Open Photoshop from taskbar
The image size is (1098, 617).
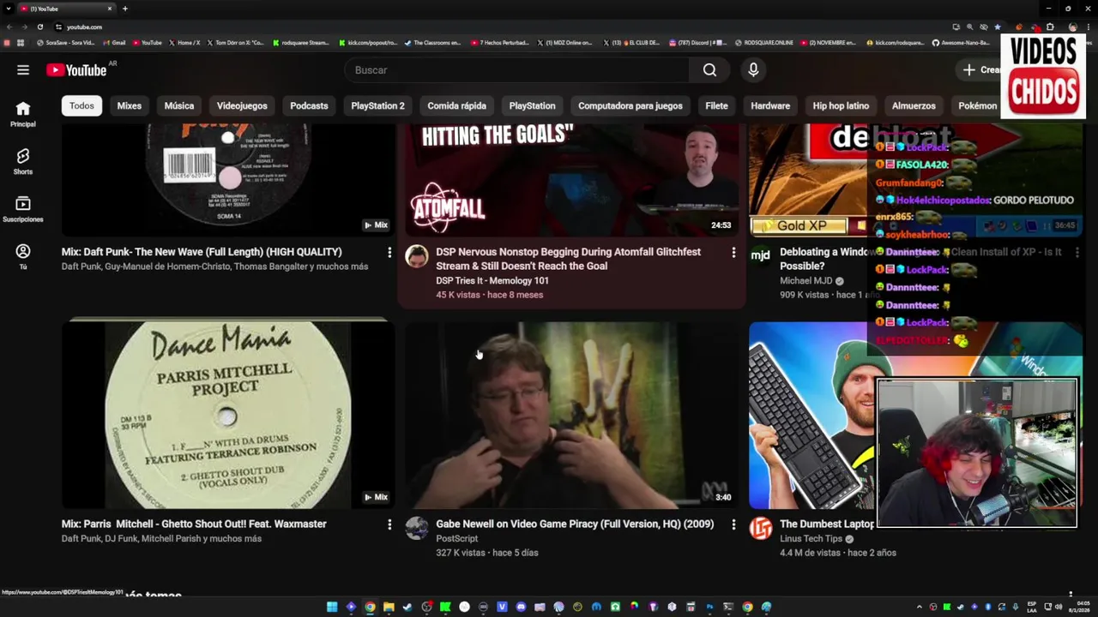click(x=709, y=607)
